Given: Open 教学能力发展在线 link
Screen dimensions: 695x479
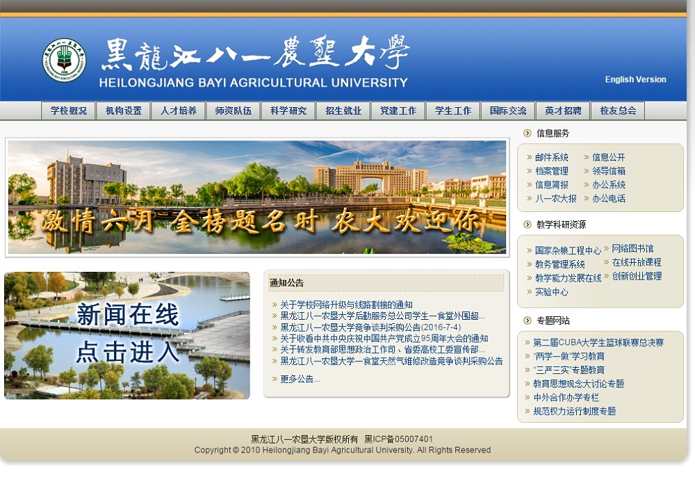Looking at the screenshot, I should pos(569,278).
